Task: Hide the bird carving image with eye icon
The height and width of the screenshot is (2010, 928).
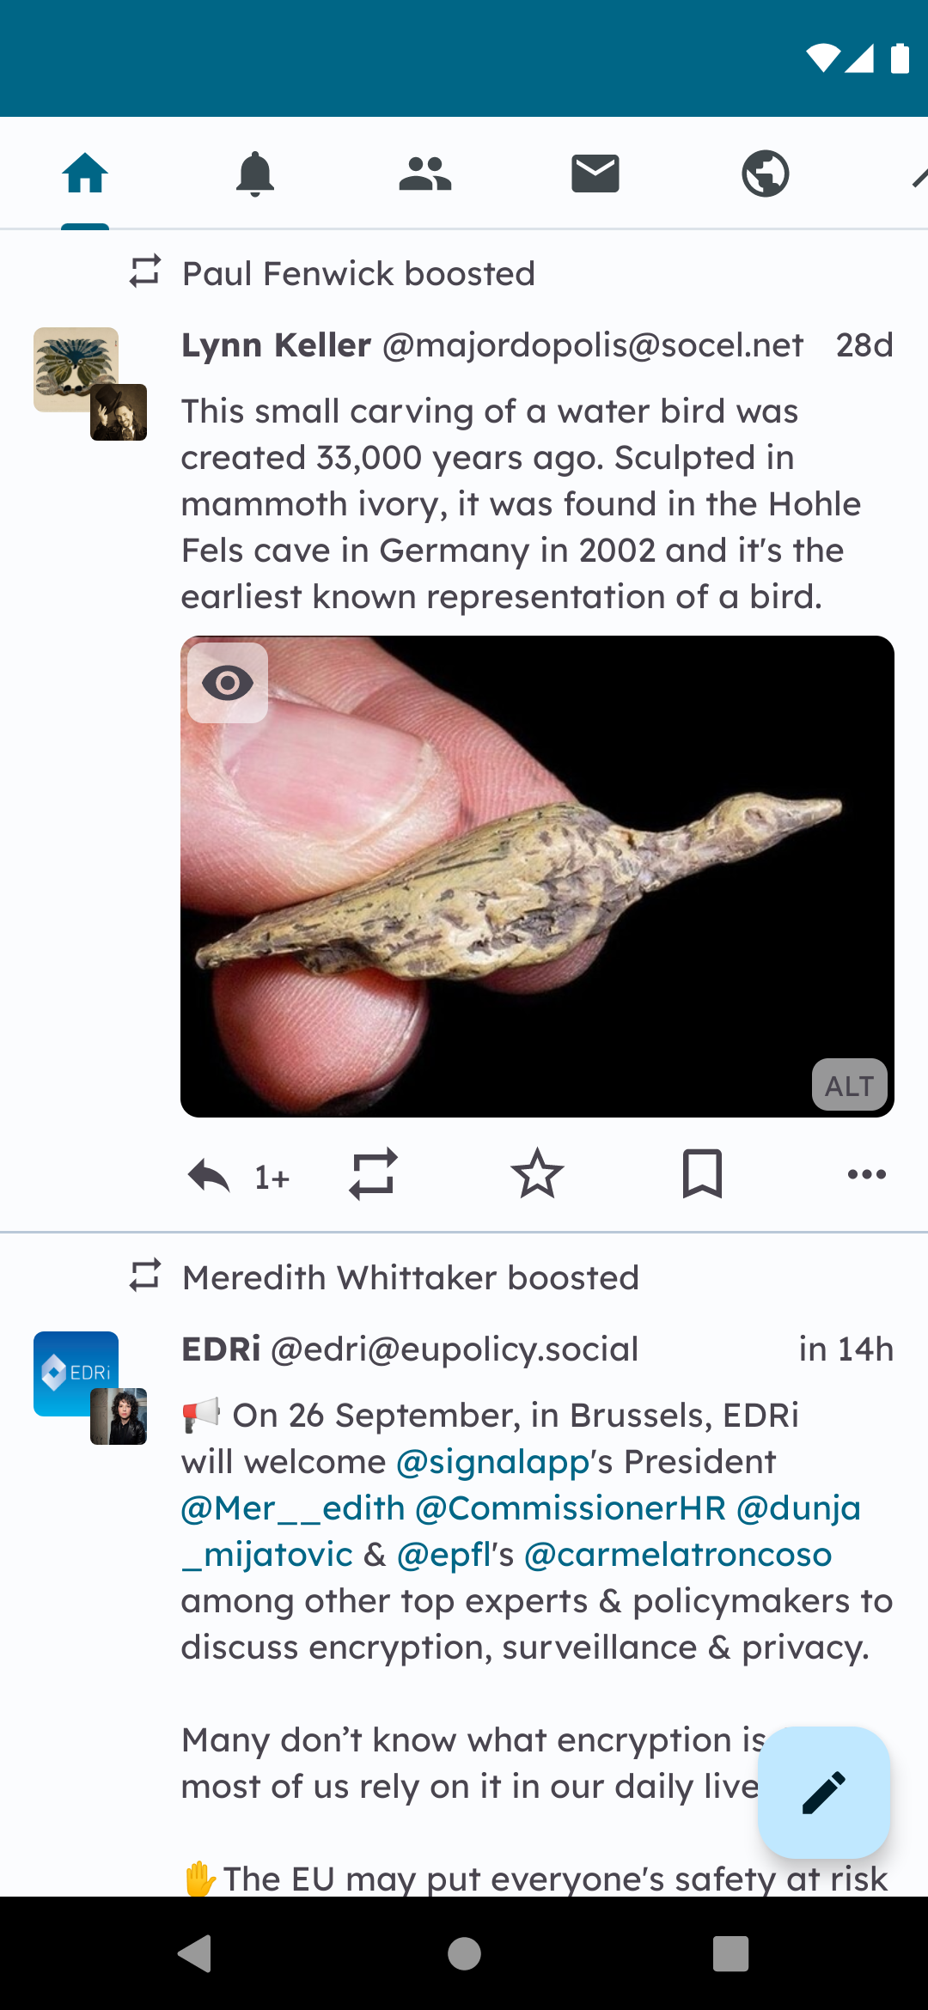Action: click(x=228, y=683)
